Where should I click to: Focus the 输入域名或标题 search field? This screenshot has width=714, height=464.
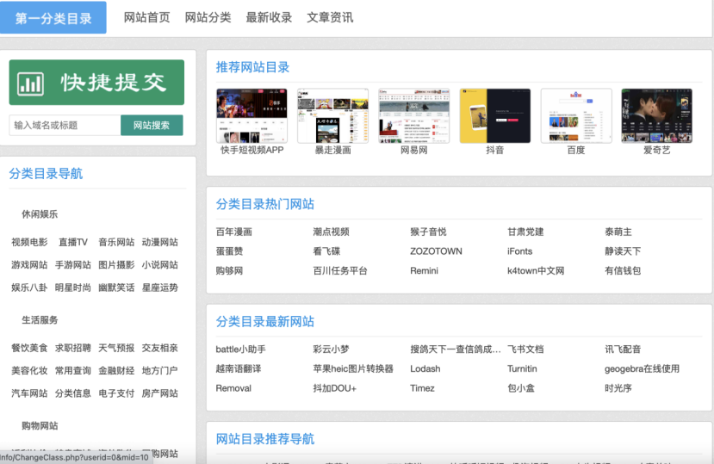(65, 125)
